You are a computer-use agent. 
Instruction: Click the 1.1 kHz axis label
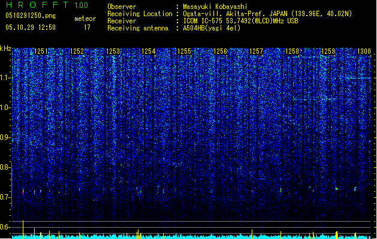click(x=5, y=78)
